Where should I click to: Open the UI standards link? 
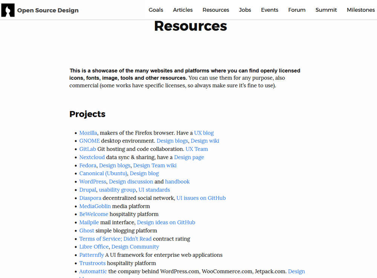154,190
